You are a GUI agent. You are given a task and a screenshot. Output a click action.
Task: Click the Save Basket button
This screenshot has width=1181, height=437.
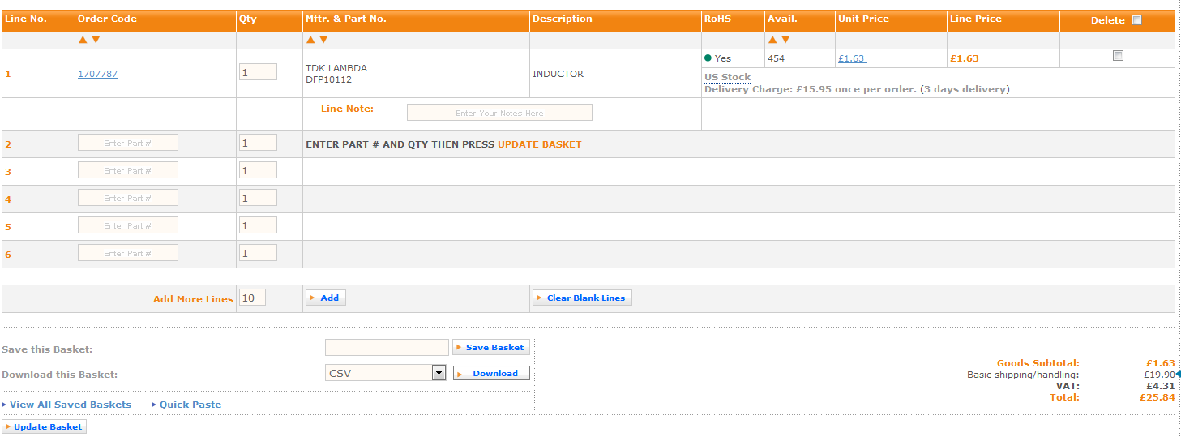click(x=490, y=347)
